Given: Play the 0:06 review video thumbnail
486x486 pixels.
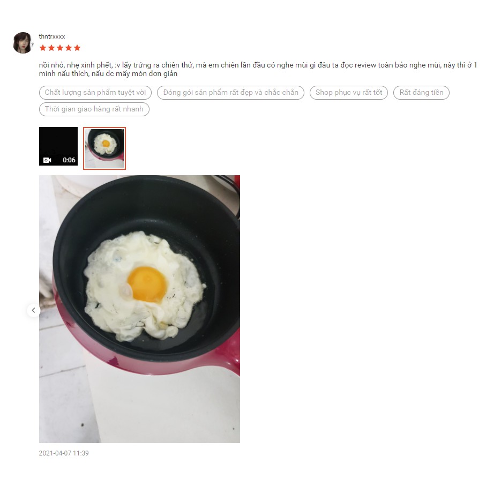Looking at the screenshot, I should point(58,146).
